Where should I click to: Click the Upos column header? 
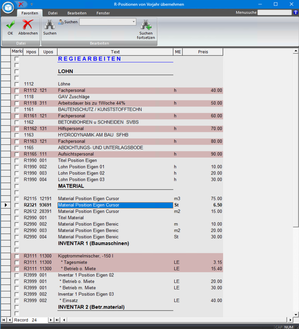pos(48,52)
